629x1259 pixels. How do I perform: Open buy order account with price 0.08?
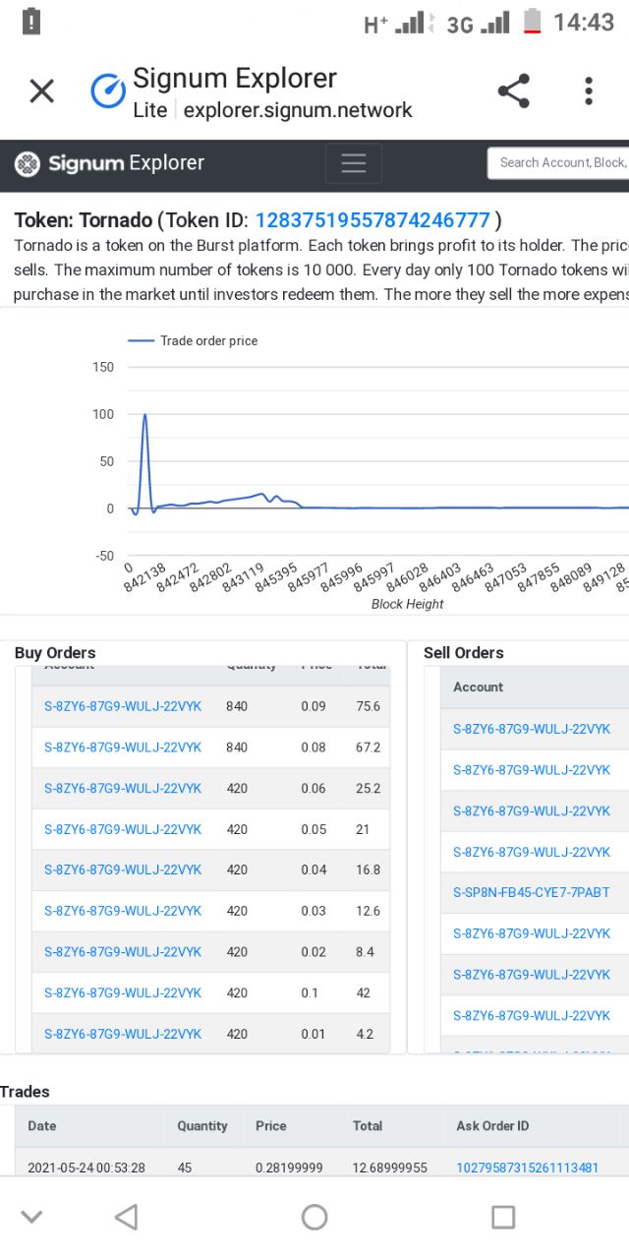point(123,748)
